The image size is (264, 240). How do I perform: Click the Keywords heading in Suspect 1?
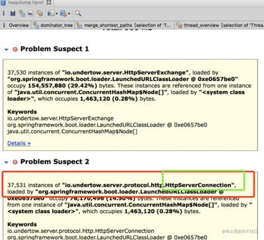tap(22, 112)
